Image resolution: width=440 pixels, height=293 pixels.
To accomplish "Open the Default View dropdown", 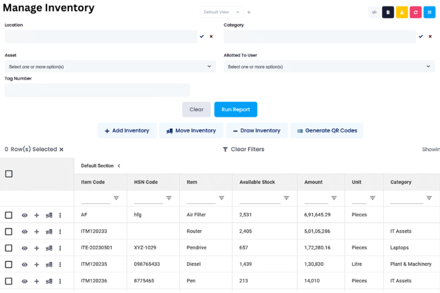I will (x=221, y=12).
